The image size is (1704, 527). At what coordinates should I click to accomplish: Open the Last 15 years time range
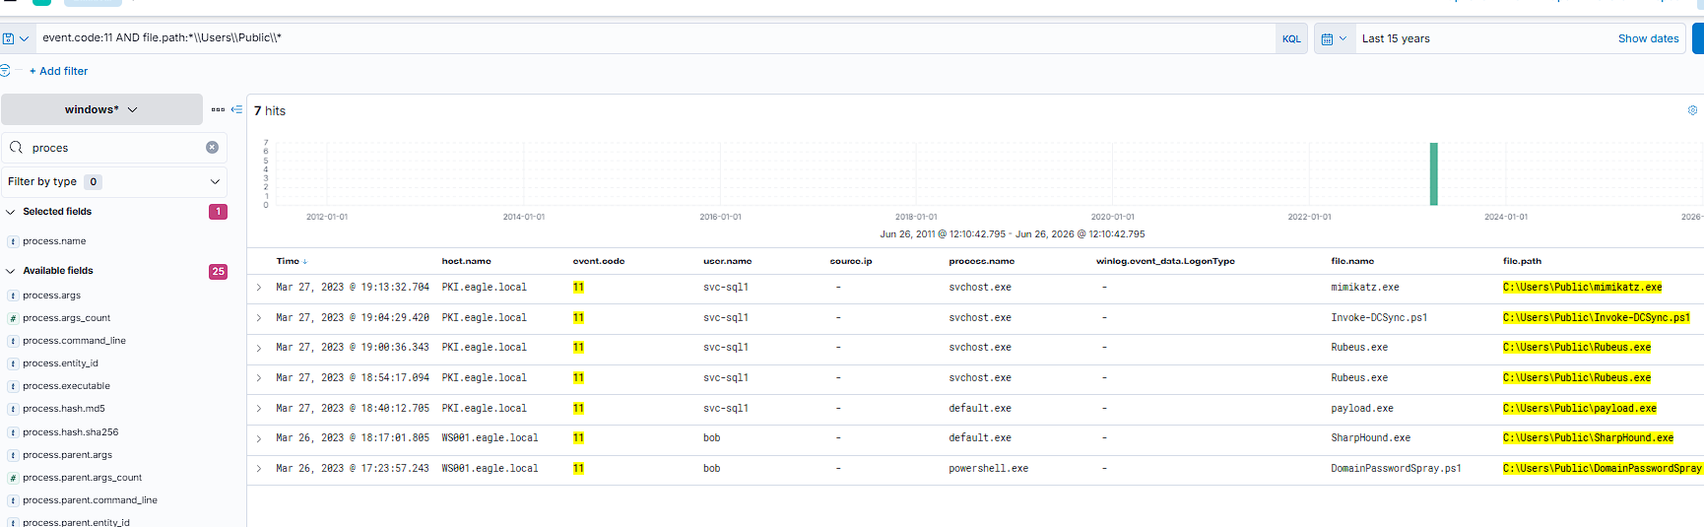(1396, 38)
